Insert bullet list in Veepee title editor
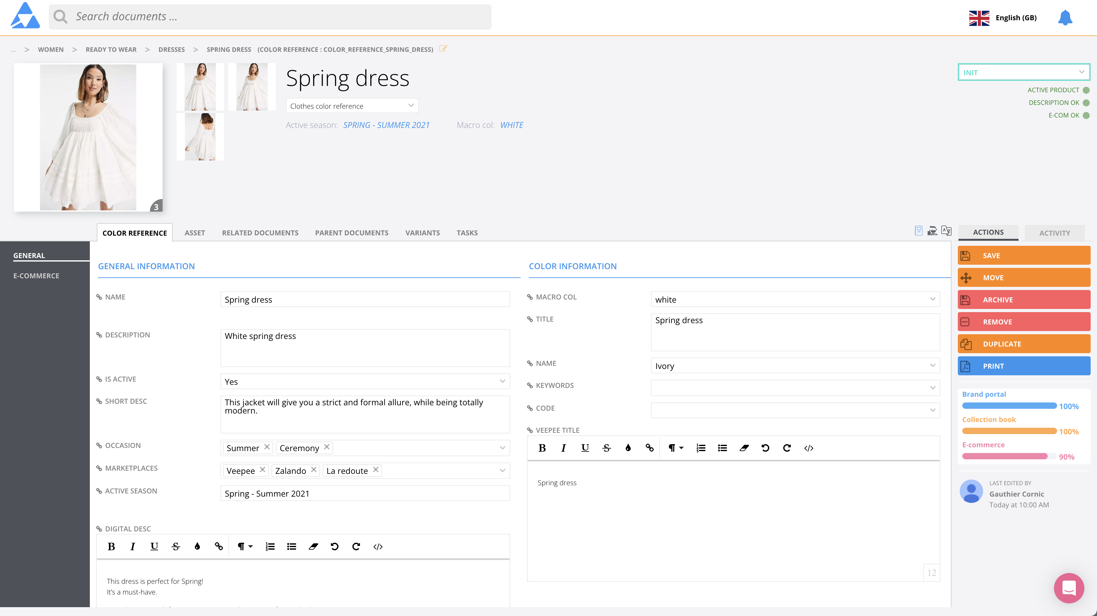The height and width of the screenshot is (616, 1097). coord(722,448)
